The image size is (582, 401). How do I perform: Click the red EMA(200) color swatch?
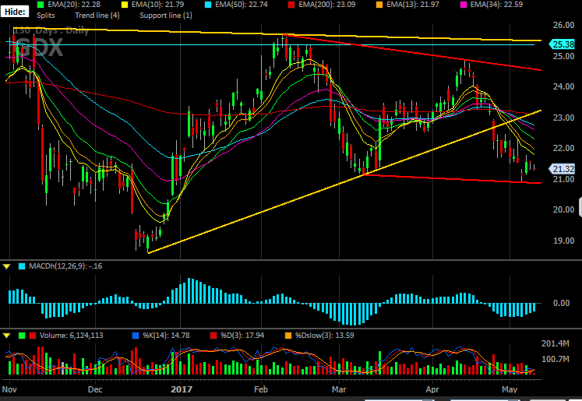tap(291, 5)
